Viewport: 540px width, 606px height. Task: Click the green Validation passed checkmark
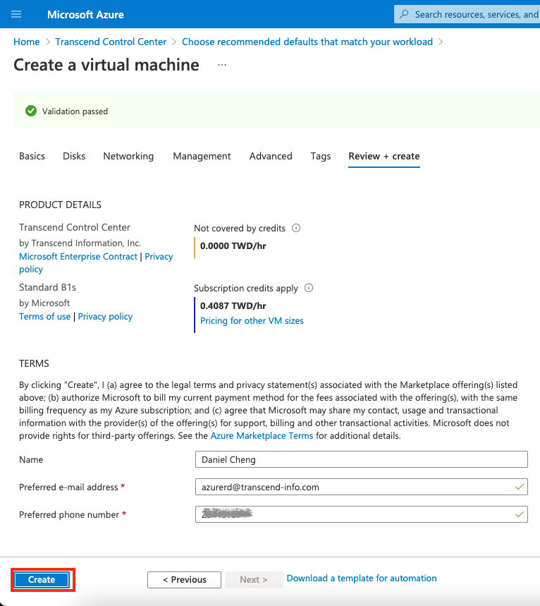(x=31, y=111)
